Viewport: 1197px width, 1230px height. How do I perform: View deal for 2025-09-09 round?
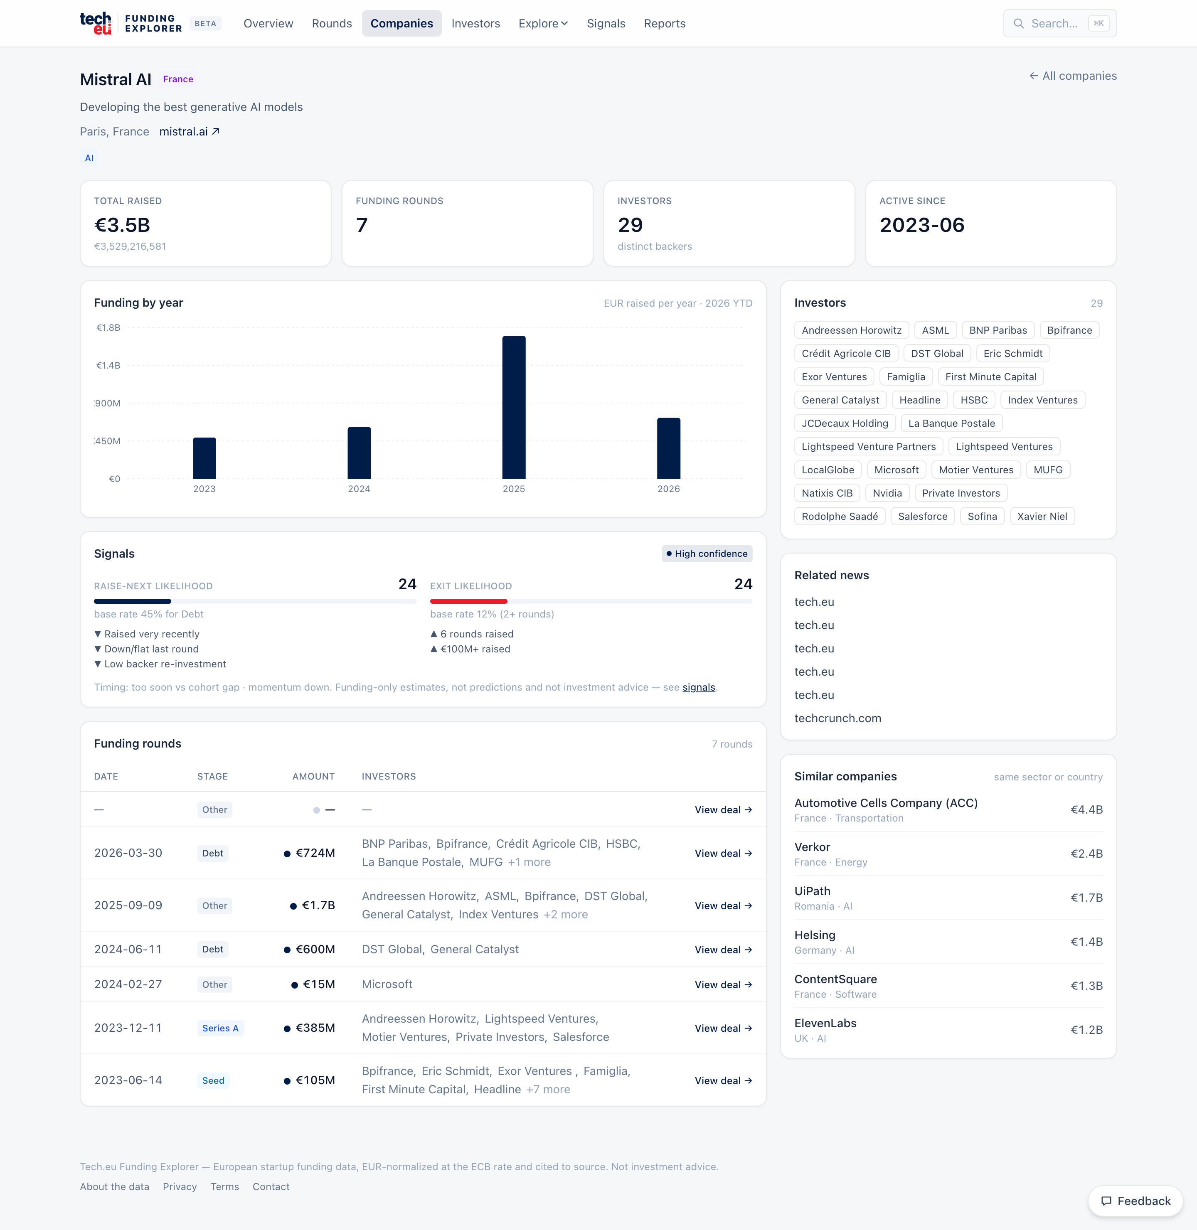click(x=723, y=905)
